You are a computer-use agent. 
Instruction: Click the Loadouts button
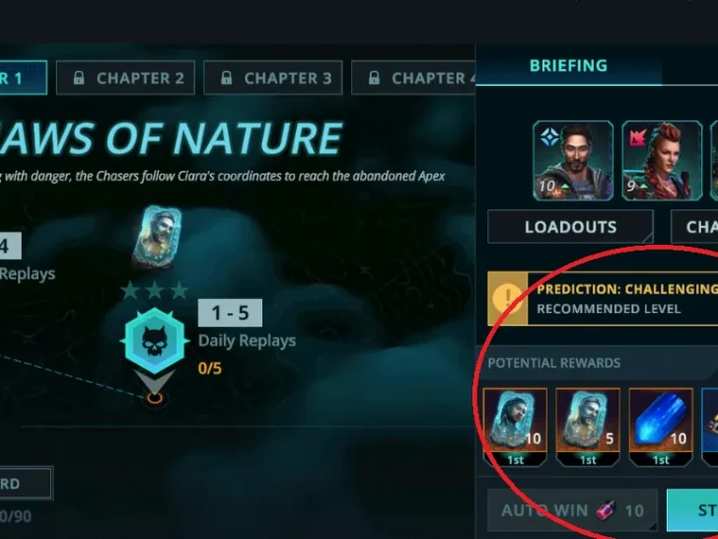570,227
